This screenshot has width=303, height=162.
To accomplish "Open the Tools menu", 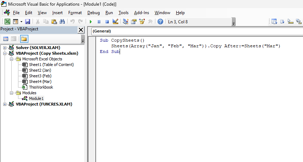I will [x=124, y=13].
